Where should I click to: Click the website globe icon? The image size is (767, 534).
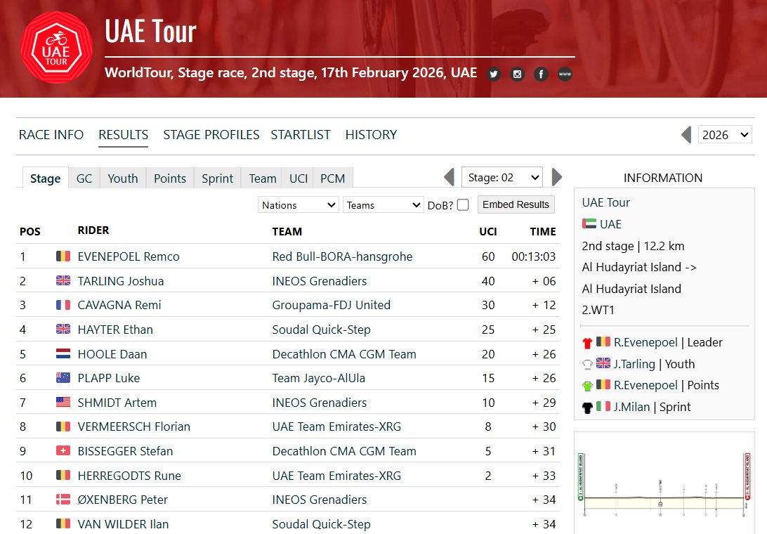tap(564, 74)
